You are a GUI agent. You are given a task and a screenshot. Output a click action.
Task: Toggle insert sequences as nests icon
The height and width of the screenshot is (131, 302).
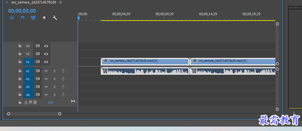[12, 18]
